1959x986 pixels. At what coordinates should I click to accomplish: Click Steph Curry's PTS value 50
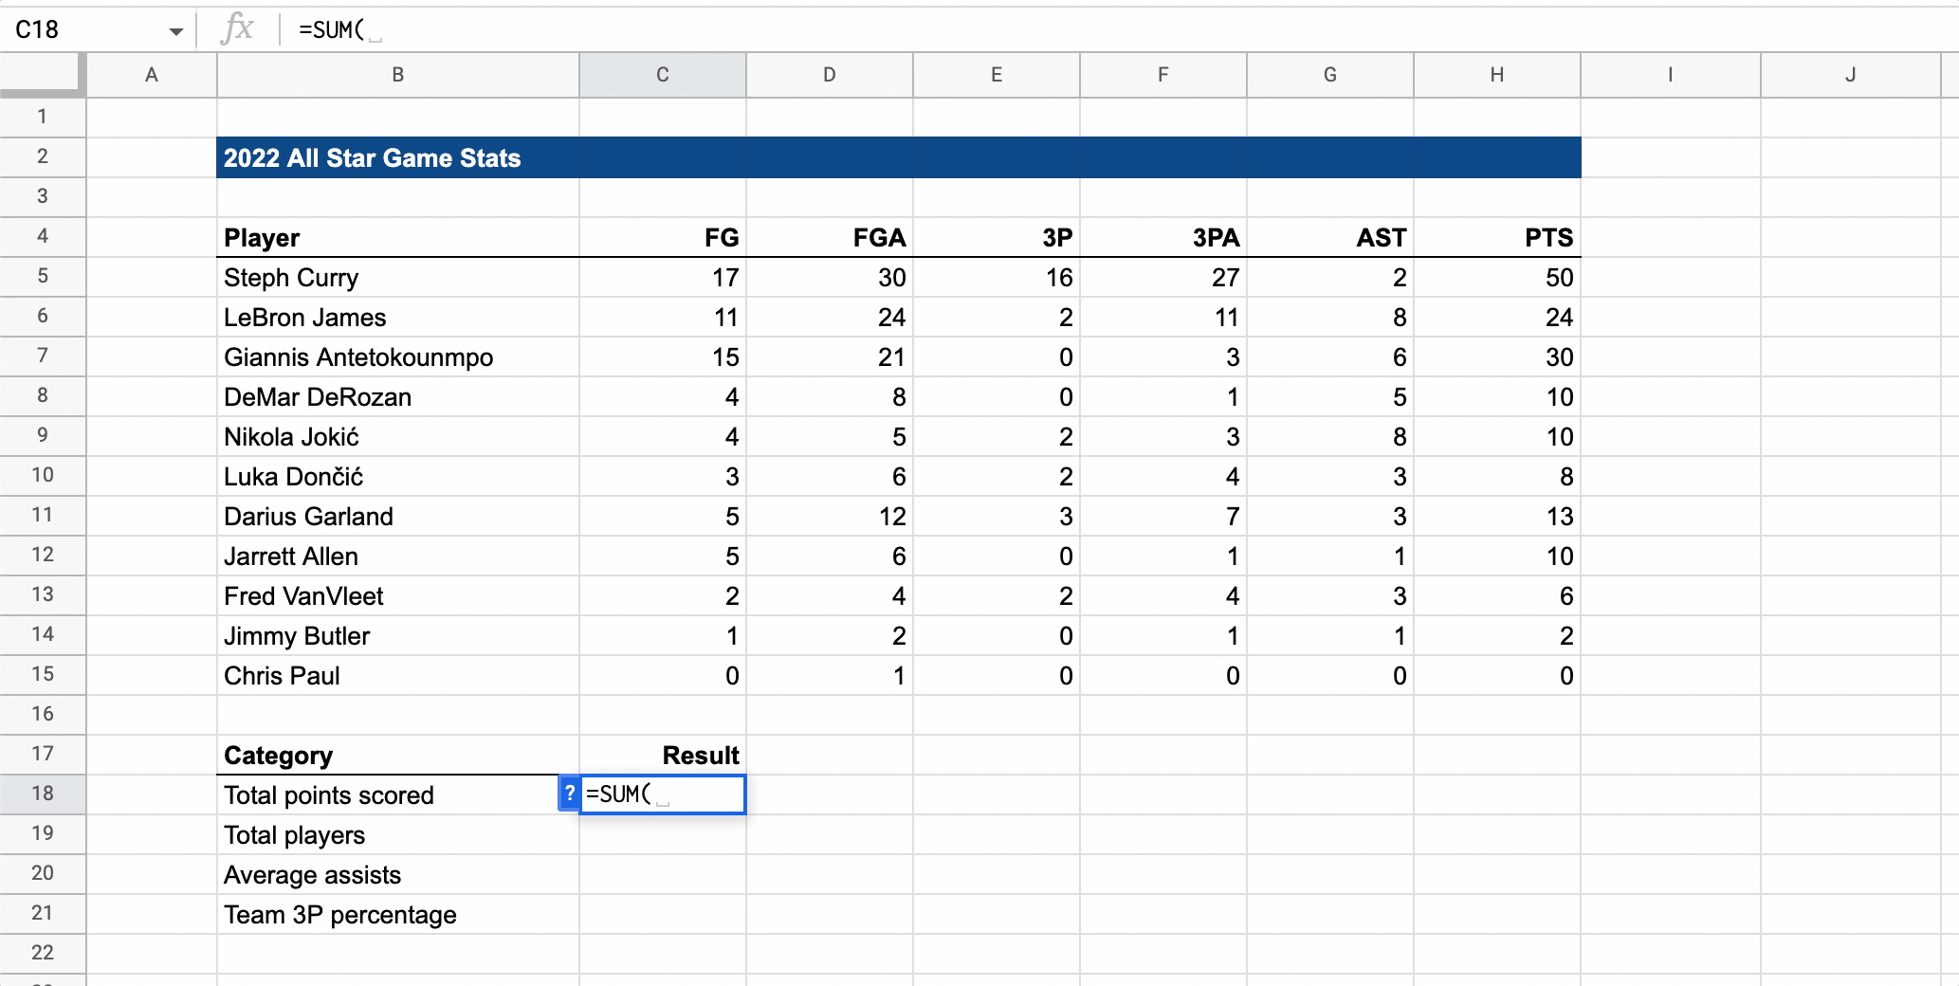pos(1496,278)
